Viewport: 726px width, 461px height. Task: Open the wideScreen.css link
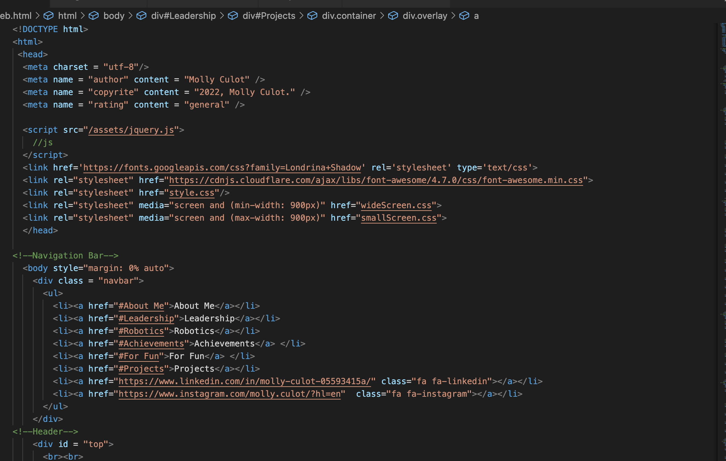[396, 205]
